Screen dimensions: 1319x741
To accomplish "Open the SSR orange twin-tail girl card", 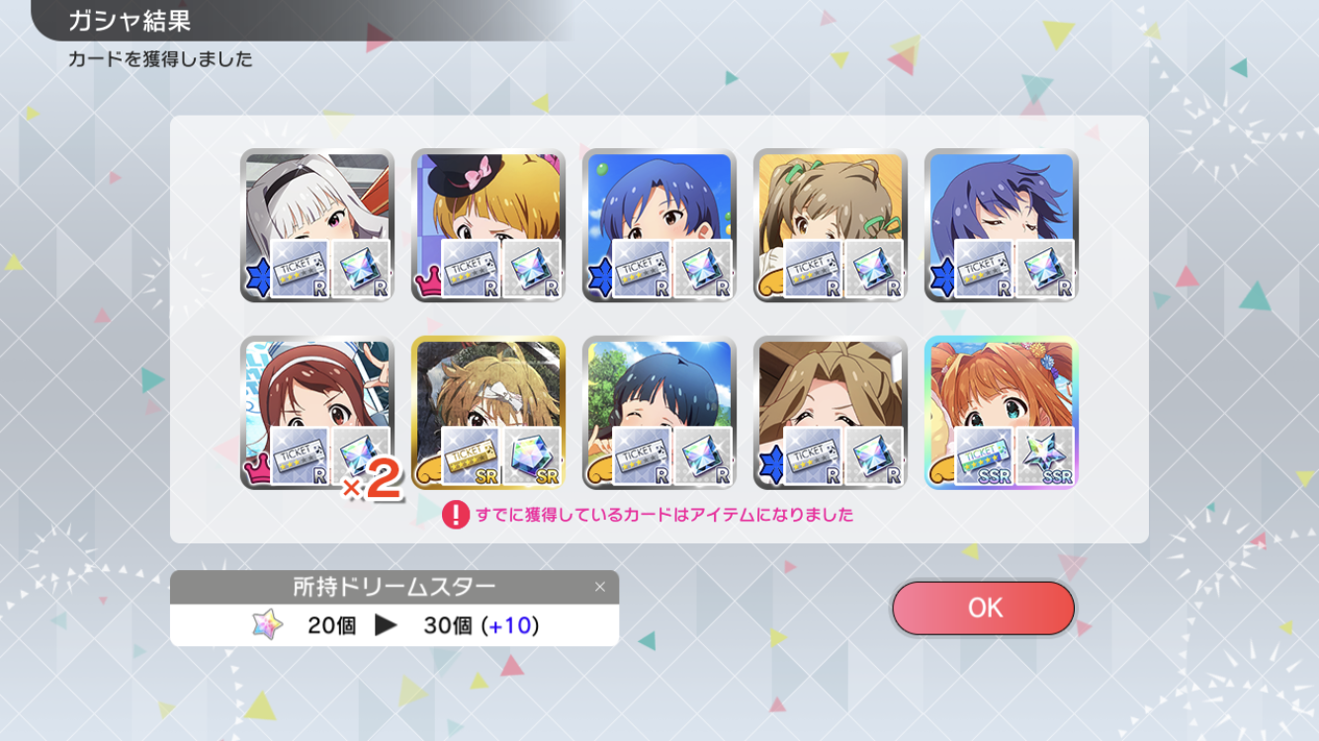I will tap(1002, 412).
